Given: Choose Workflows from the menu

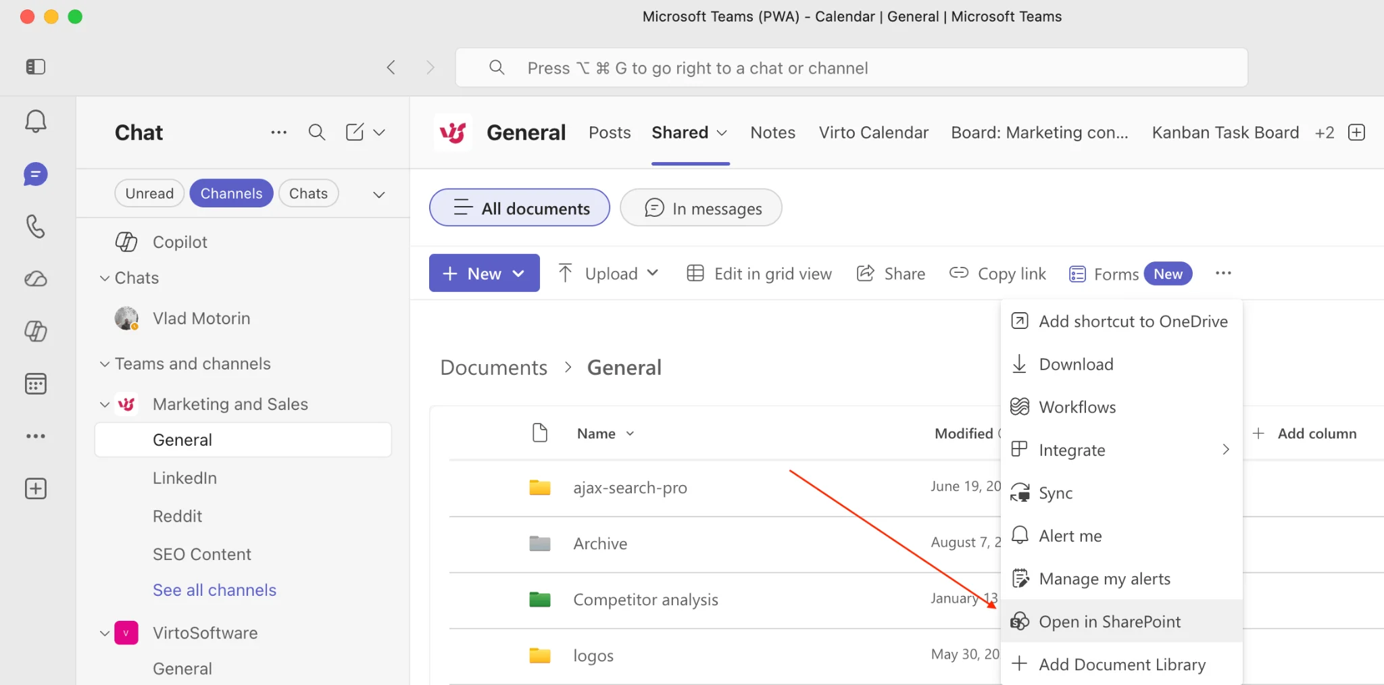Looking at the screenshot, I should (1122, 407).
